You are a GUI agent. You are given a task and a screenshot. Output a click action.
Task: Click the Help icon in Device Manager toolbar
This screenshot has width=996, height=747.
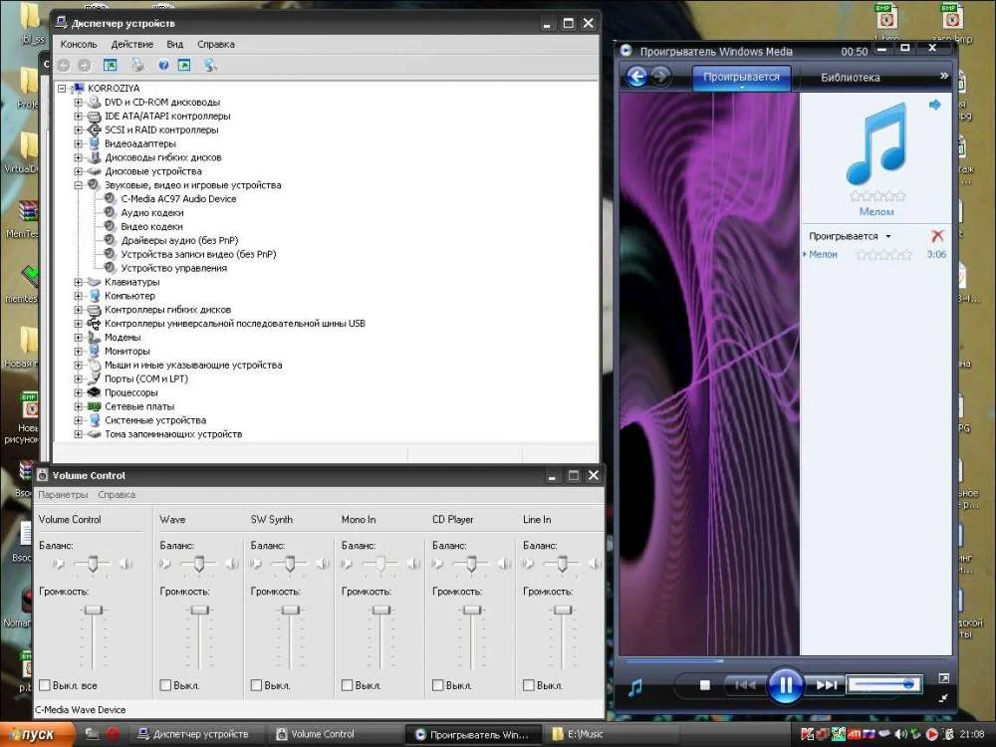pos(163,65)
